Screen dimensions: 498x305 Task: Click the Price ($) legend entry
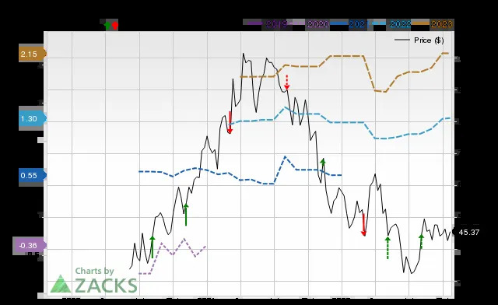[x=419, y=40]
